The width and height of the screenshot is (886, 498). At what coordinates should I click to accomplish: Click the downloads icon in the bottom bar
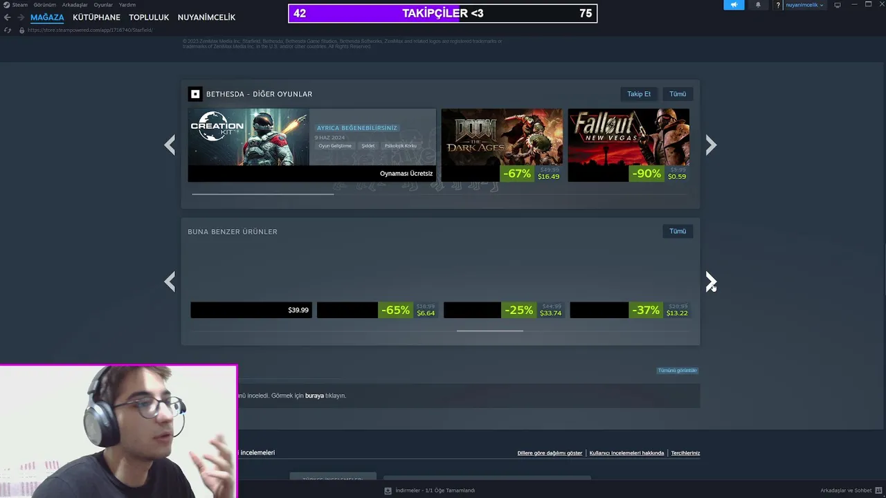point(388,490)
